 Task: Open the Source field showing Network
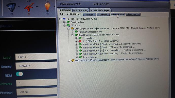click(36, 66)
